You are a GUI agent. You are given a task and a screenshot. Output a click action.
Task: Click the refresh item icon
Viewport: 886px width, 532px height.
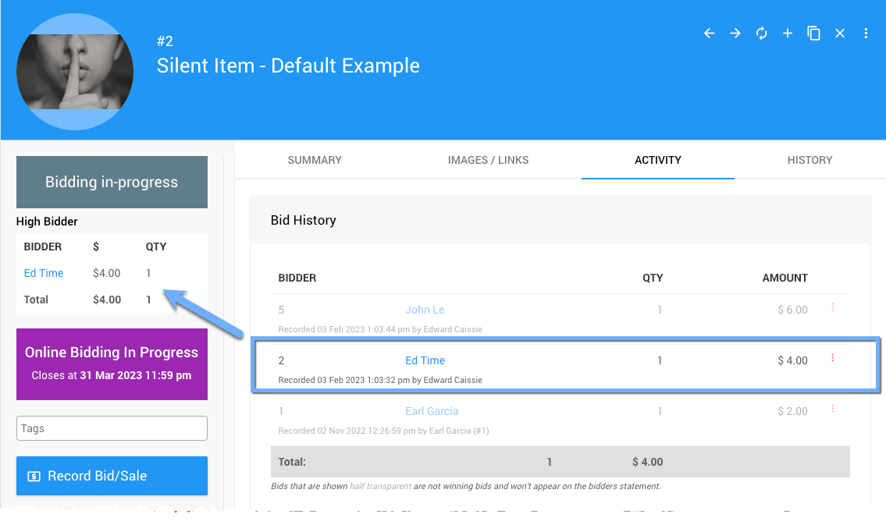761,34
